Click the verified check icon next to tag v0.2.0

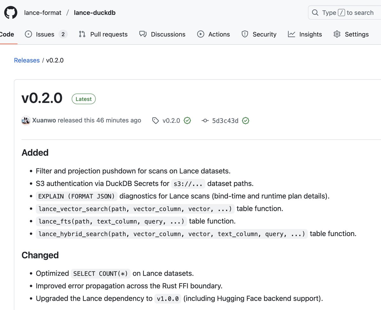[x=187, y=121]
